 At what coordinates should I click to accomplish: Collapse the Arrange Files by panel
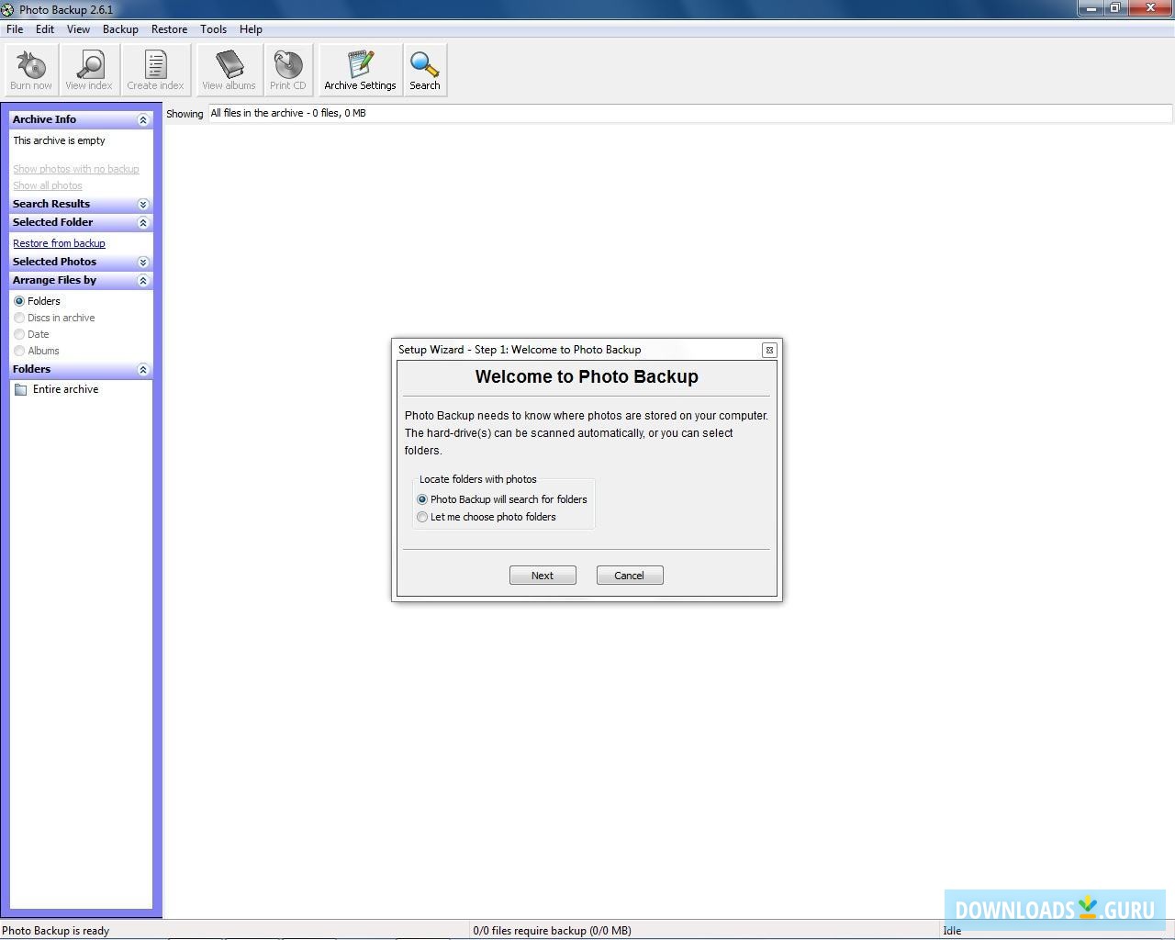tap(143, 280)
